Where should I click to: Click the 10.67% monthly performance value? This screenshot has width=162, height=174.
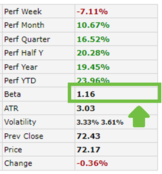(x=93, y=25)
